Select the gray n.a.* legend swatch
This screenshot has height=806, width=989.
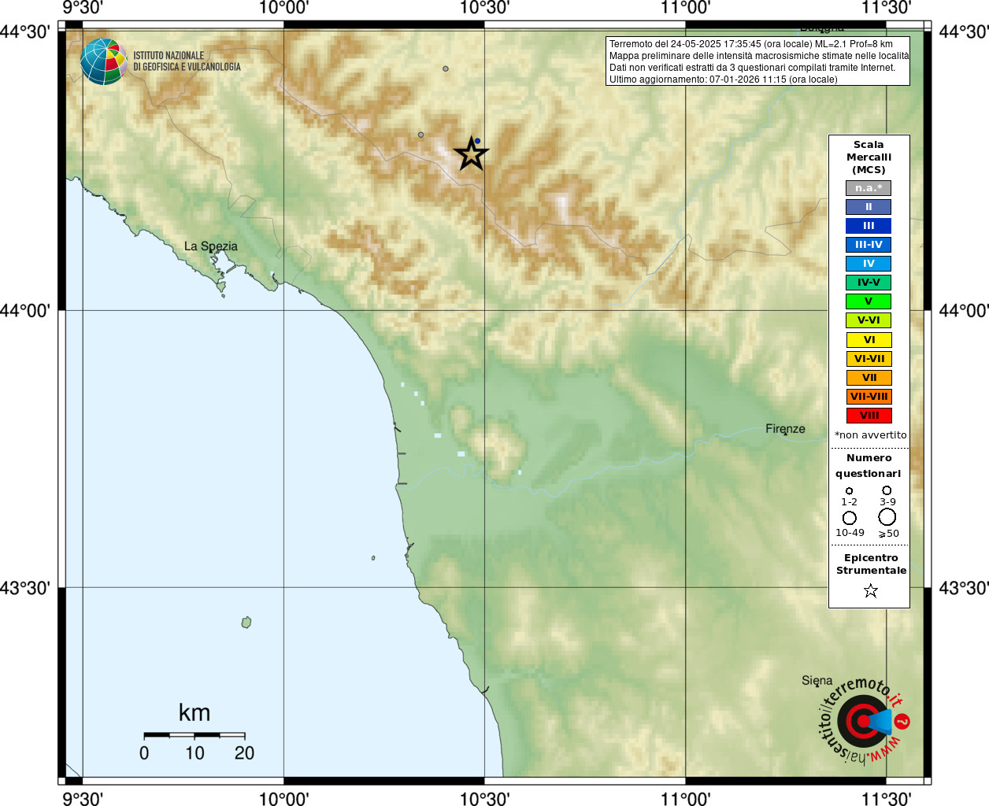869,188
